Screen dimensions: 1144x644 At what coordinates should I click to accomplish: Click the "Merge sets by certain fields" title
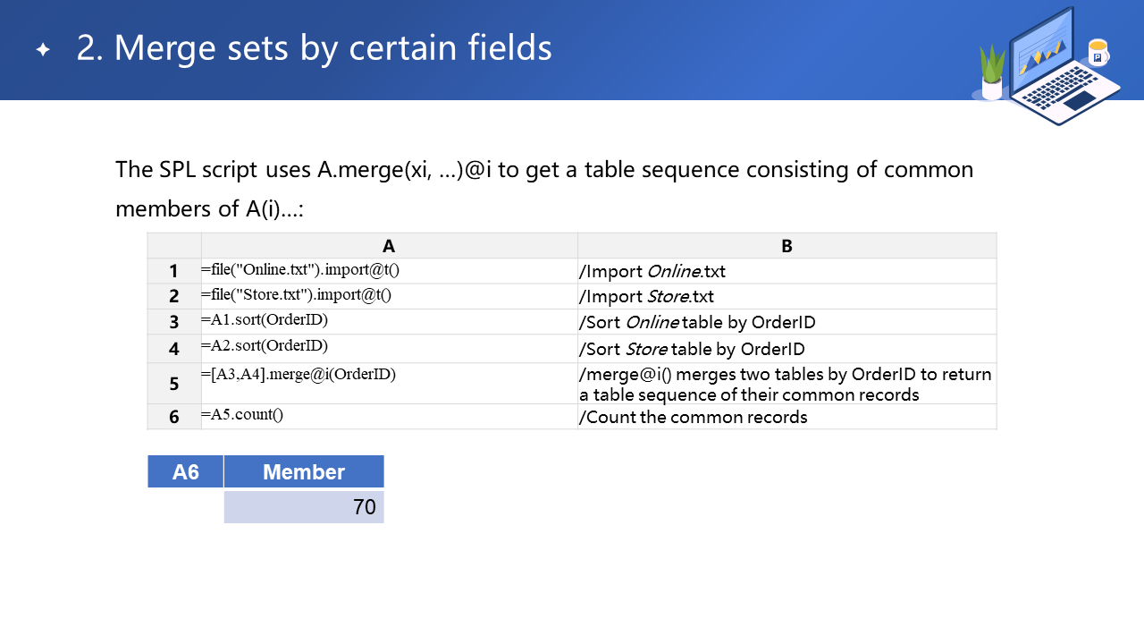pyautogui.click(x=314, y=48)
